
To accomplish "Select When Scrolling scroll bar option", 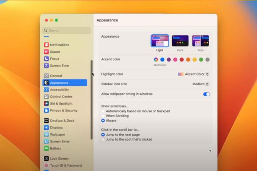I will (103, 116).
